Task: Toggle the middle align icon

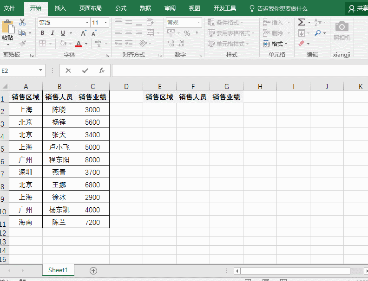Action: 129,22
